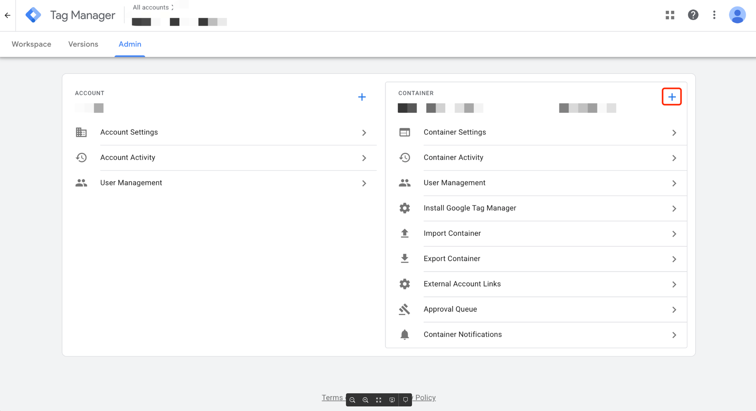This screenshot has height=411, width=756.
Task: Open the Approval Queue item
Action: coord(450,309)
